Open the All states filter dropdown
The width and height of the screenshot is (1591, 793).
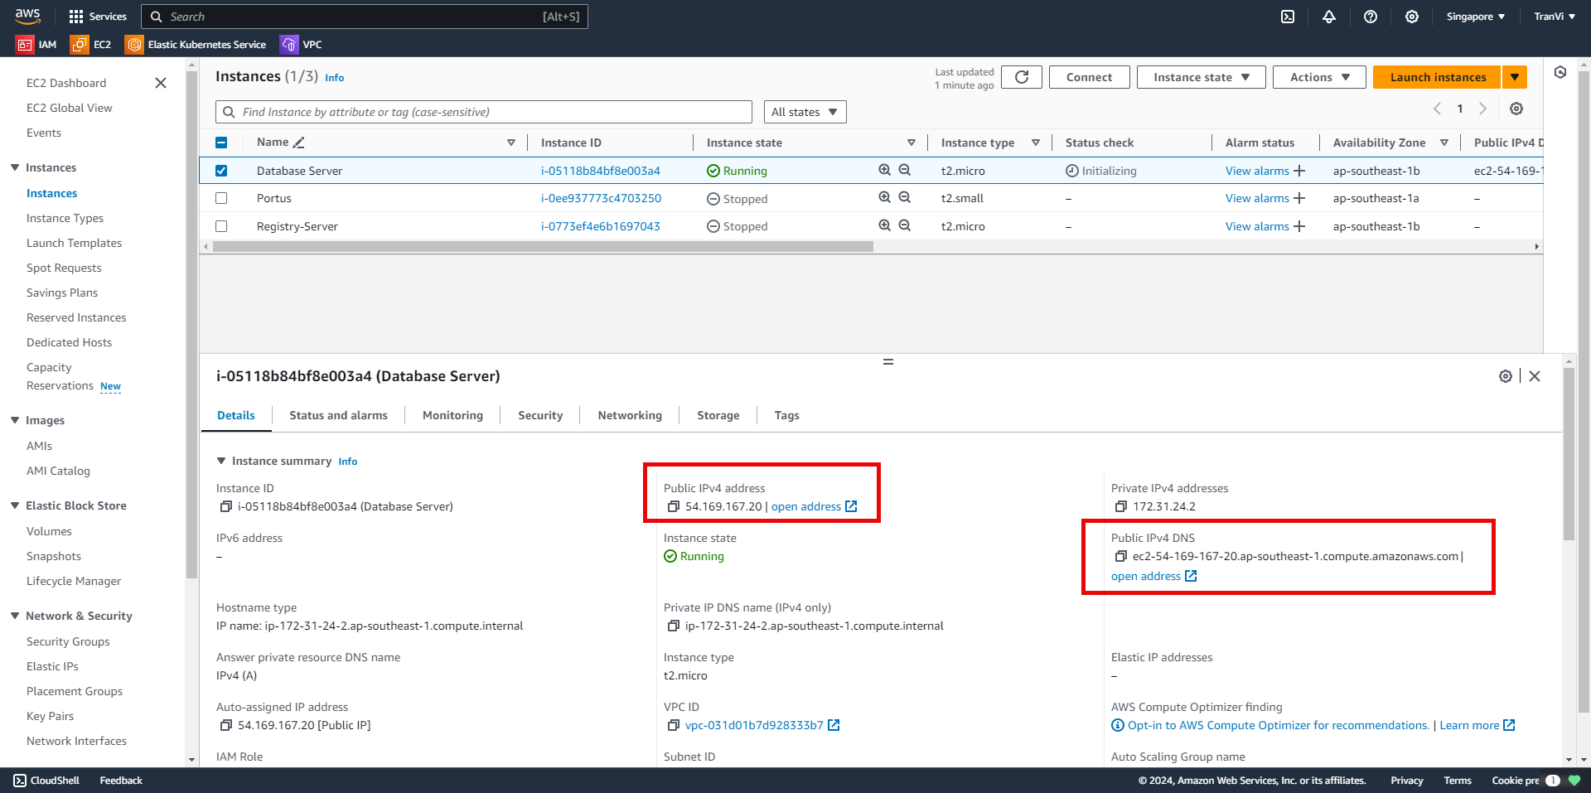[805, 112]
